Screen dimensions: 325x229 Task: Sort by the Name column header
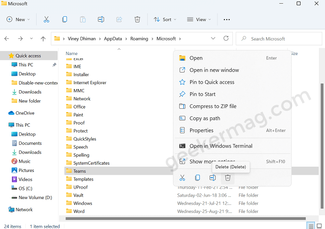pos(72,53)
